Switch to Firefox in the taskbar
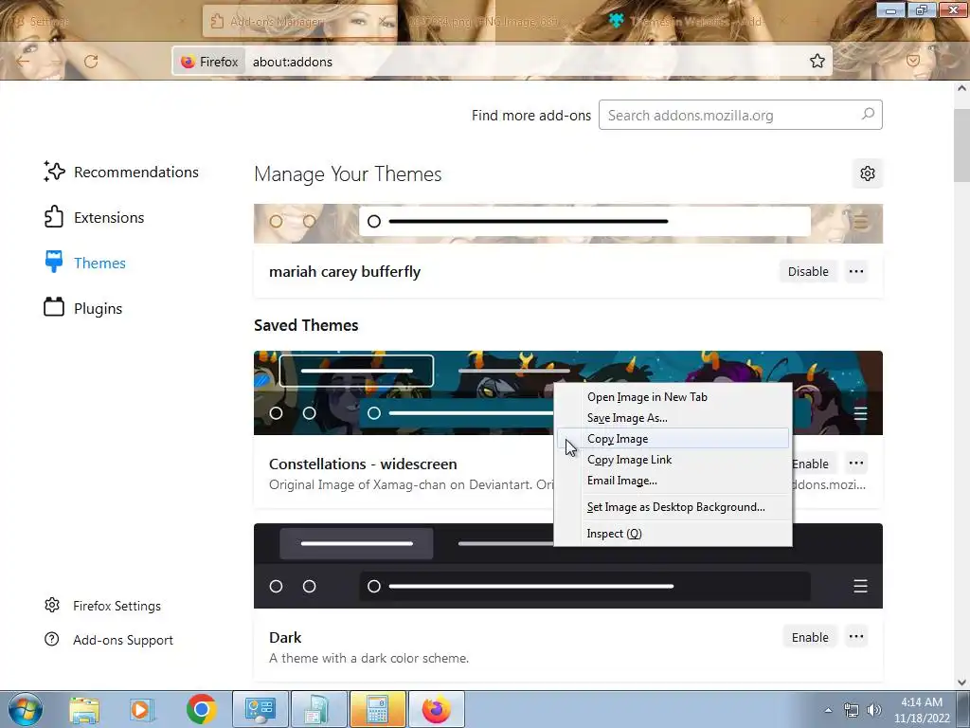 pos(436,709)
